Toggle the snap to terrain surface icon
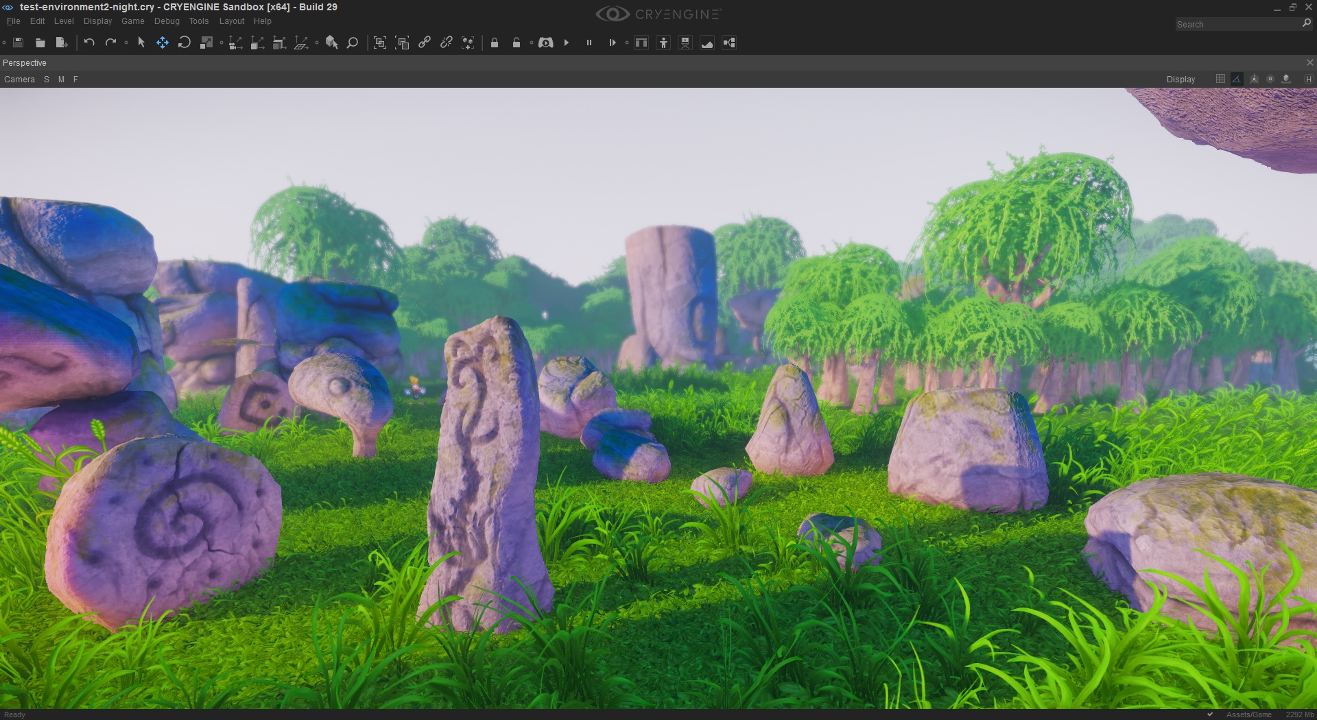Image resolution: width=1317 pixels, height=720 pixels. pos(1287,79)
